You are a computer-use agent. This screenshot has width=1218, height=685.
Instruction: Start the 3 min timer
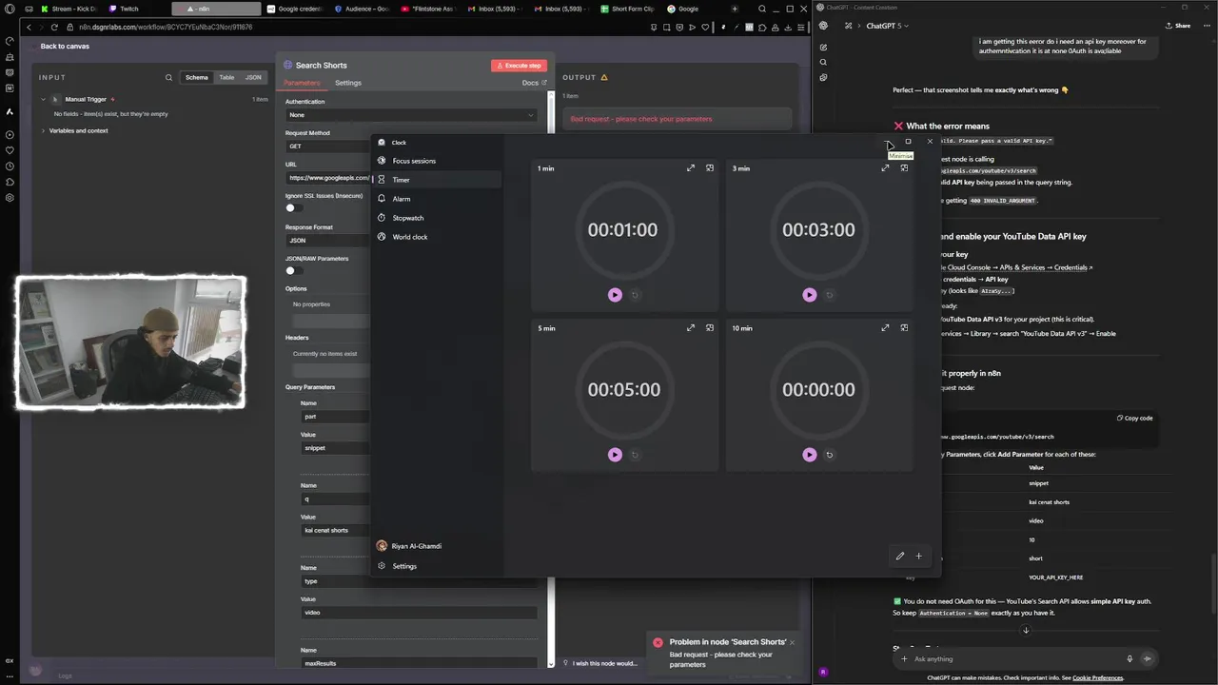click(810, 295)
